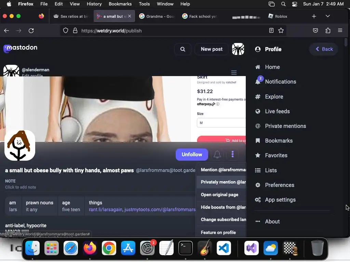Open the three-dot account options menu
Viewport: 350px width, 262px height.
tap(232, 155)
